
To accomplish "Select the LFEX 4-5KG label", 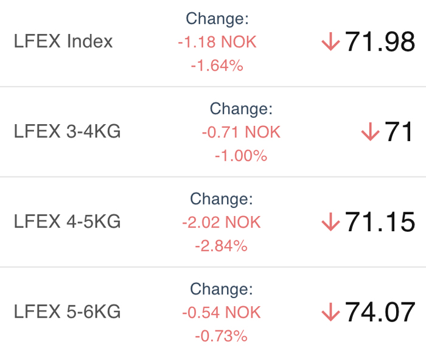I will 67,222.
